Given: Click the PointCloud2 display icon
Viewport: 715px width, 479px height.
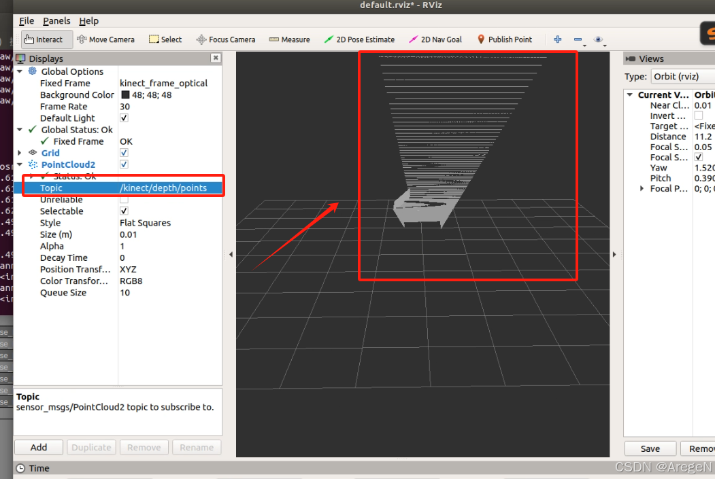Looking at the screenshot, I should pos(33,164).
